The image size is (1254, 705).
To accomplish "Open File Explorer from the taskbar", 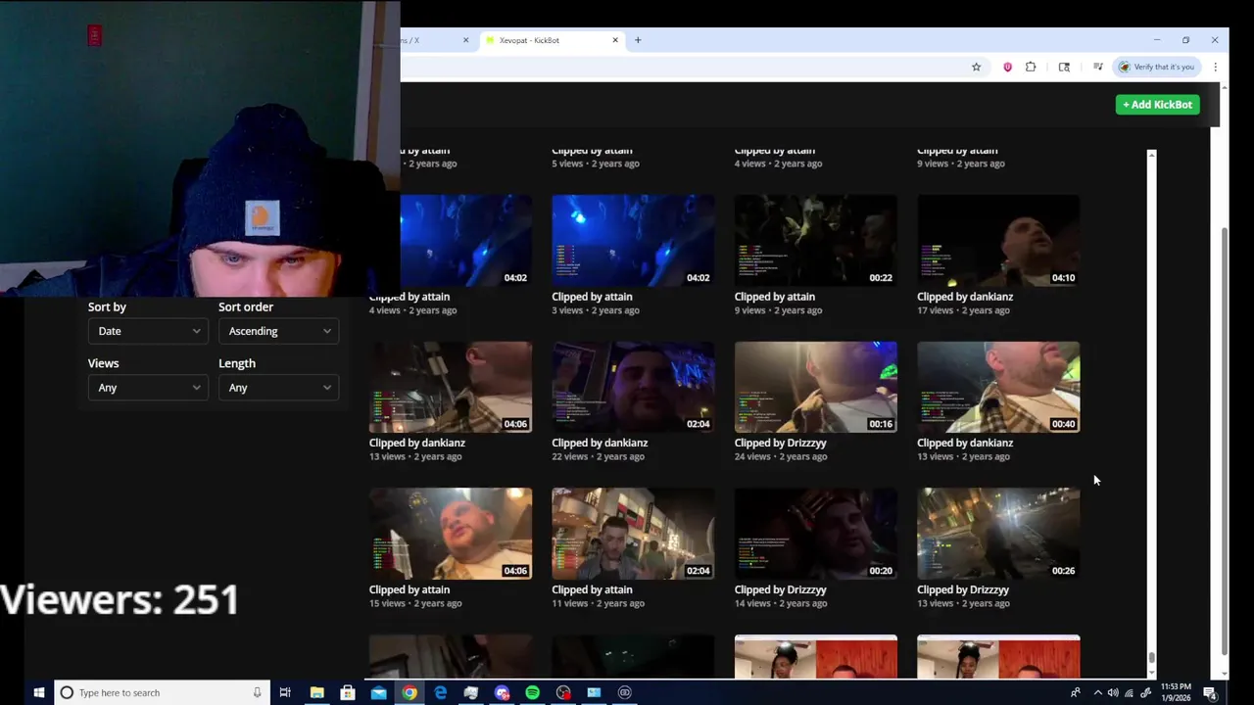I will point(316,692).
